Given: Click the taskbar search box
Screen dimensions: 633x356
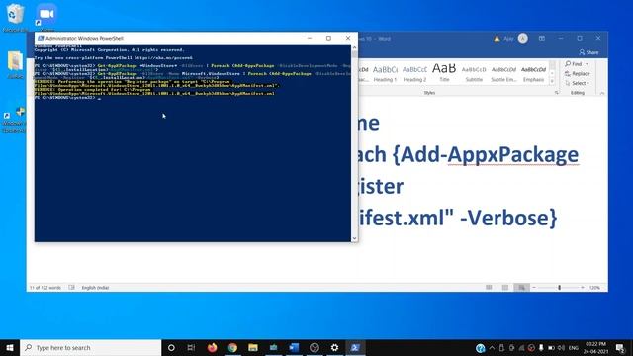Looking at the screenshot, I should [90, 347].
